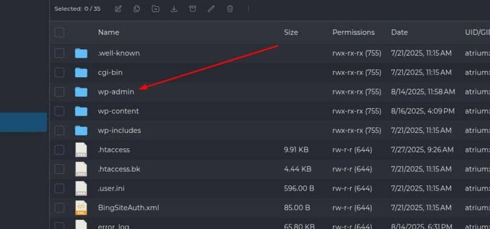Select the wp-content row checkbox
The height and width of the screenshot is (229, 490).
60,111
